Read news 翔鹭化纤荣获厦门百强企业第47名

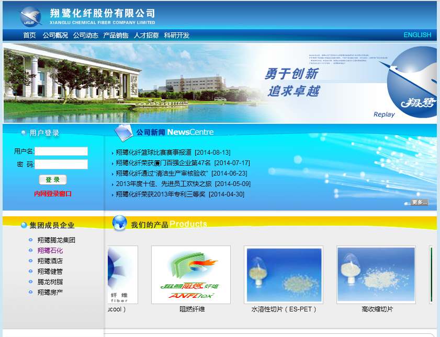(x=163, y=163)
